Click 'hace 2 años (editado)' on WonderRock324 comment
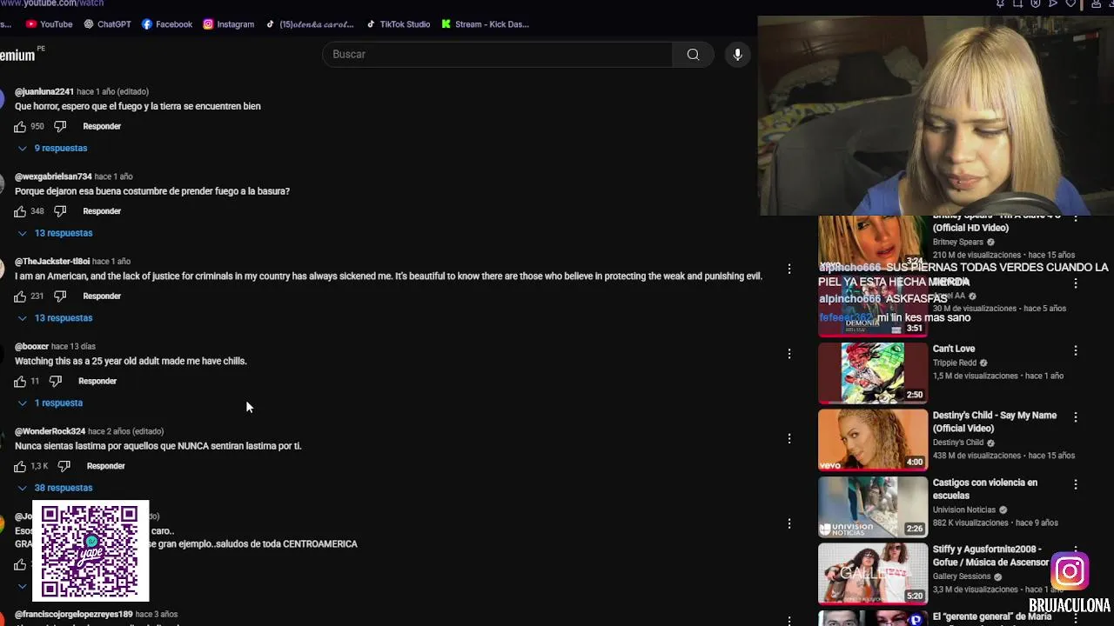 click(125, 431)
